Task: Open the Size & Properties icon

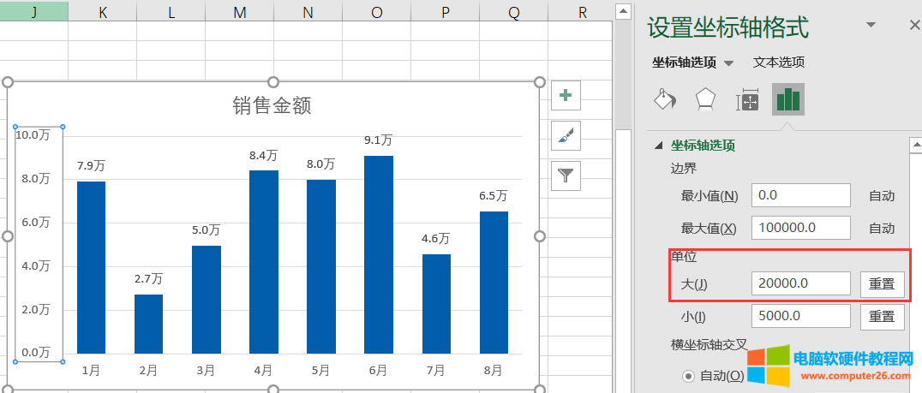Action: (x=747, y=101)
